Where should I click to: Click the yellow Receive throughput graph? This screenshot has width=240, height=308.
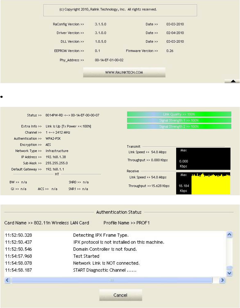[x=211, y=184]
